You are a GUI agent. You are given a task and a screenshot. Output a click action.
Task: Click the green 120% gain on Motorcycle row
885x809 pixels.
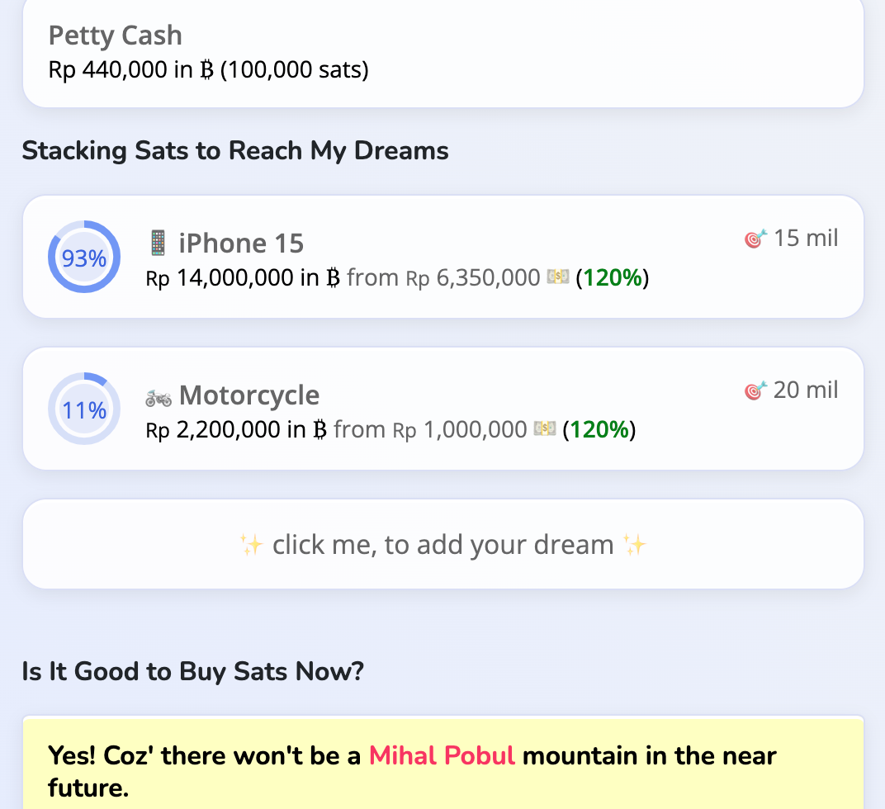tap(599, 429)
